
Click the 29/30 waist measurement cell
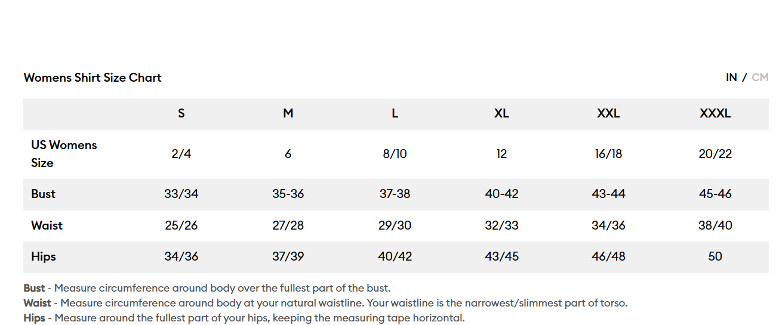point(395,225)
